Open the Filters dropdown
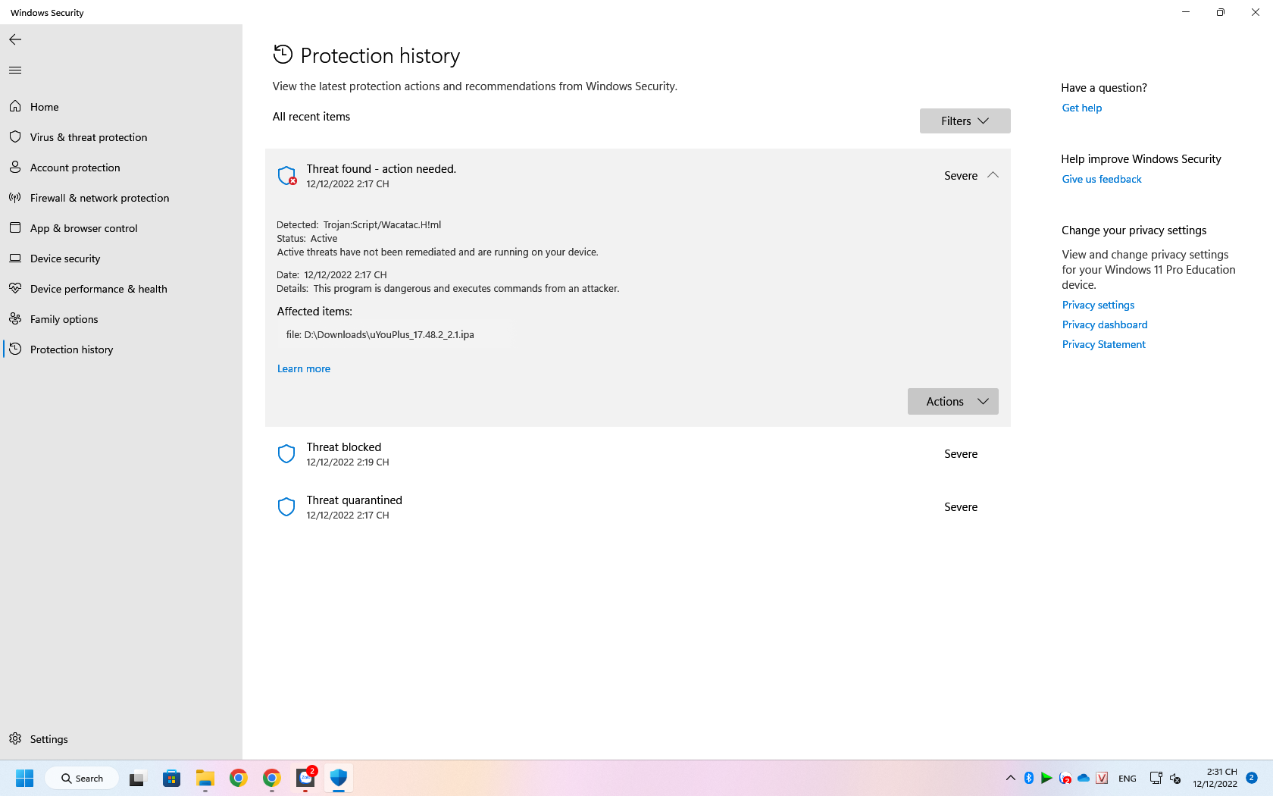Viewport: 1273px width, 796px height. [x=965, y=121]
